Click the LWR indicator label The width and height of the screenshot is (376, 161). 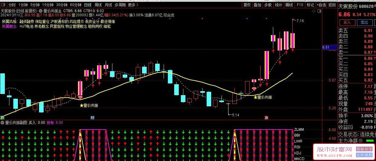pyautogui.click(x=298, y=141)
